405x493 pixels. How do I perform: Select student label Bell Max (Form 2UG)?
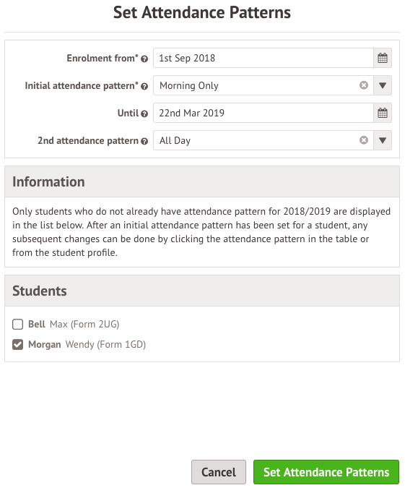click(74, 324)
